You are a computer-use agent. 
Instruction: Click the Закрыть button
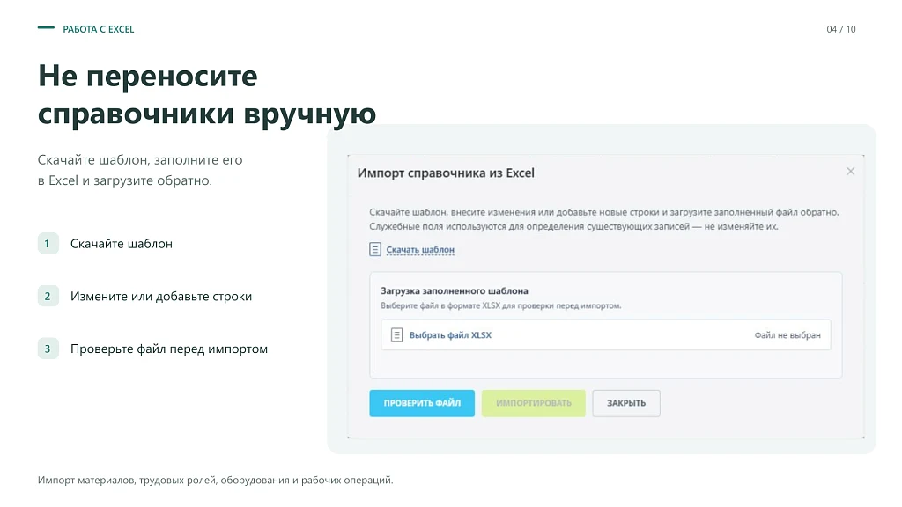[x=626, y=403]
